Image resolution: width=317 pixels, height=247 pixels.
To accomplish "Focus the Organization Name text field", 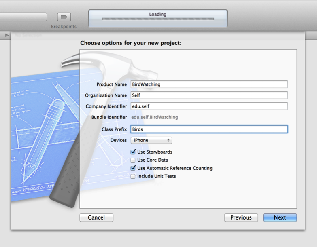I will click(208, 95).
